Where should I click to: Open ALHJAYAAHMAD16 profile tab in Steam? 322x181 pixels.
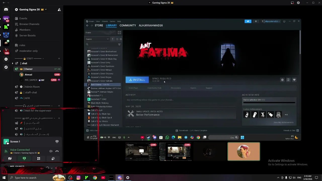point(151,25)
